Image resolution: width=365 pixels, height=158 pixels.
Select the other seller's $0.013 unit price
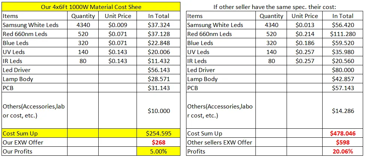pyautogui.click(x=305, y=25)
